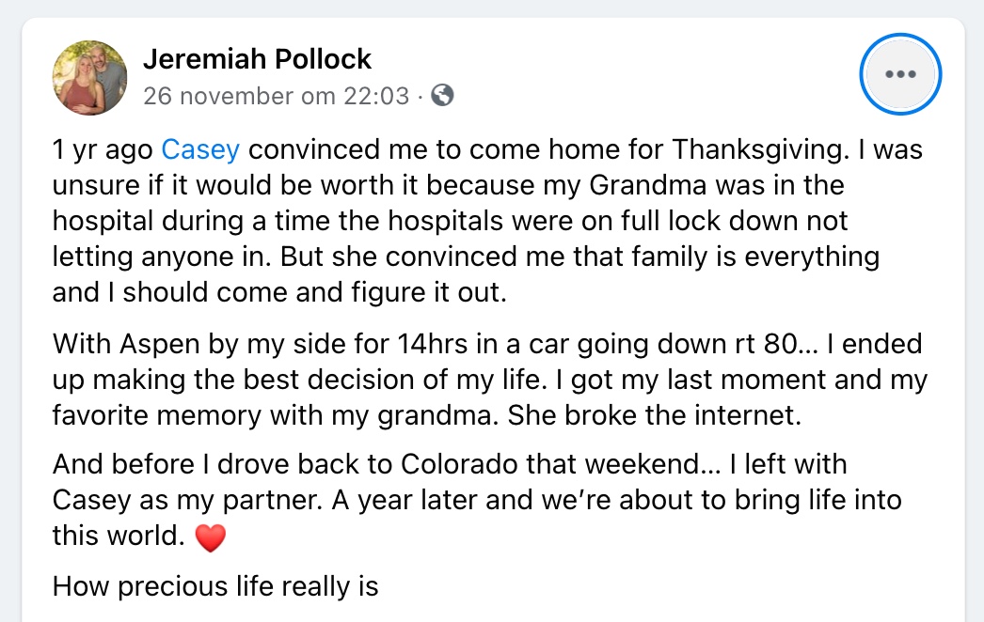The height and width of the screenshot is (622, 984).
Task: Click the sentence 'She broke the internet.'
Action: click(x=655, y=415)
